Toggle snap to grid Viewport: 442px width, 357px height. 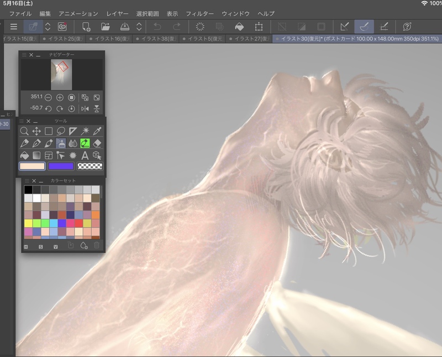(x=384, y=27)
